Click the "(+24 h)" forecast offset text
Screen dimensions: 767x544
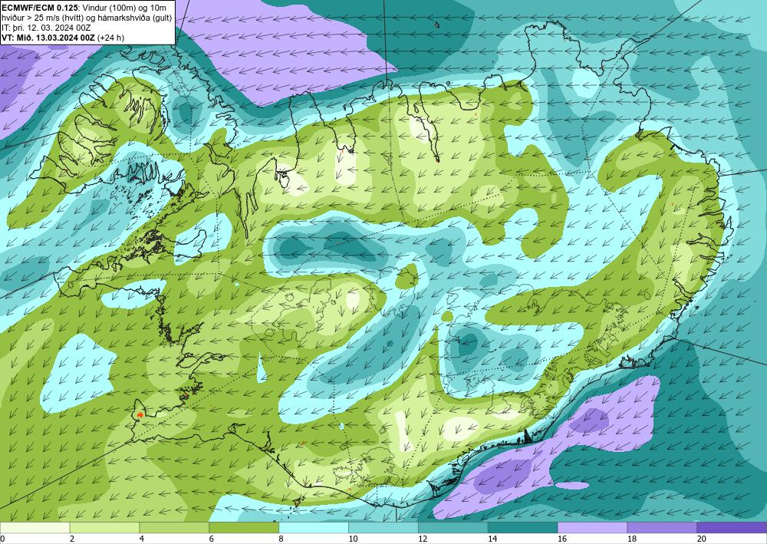click(x=111, y=38)
